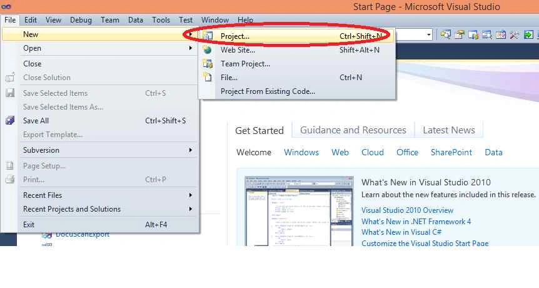Select Close in the File menu
This screenshot has height=288, width=539.
coord(100,64)
